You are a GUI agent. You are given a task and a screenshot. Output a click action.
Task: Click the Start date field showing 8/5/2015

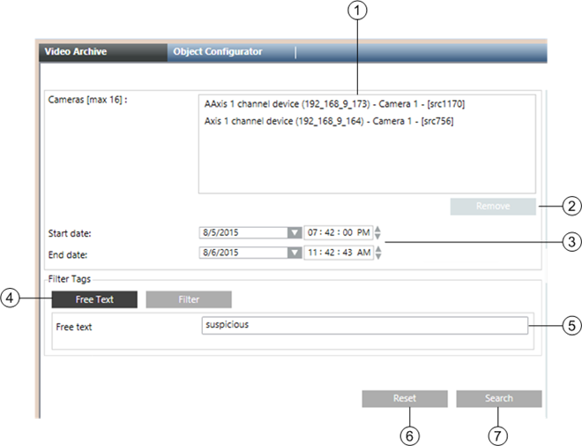[x=242, y=233]
